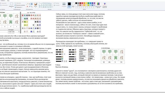
Task: Click the '5 Кунь' text on canvas
Action: pos(58,65)
